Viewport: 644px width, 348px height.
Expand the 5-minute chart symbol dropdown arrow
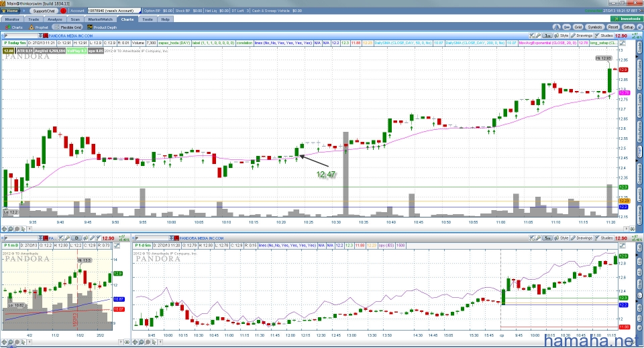(171, 238)
